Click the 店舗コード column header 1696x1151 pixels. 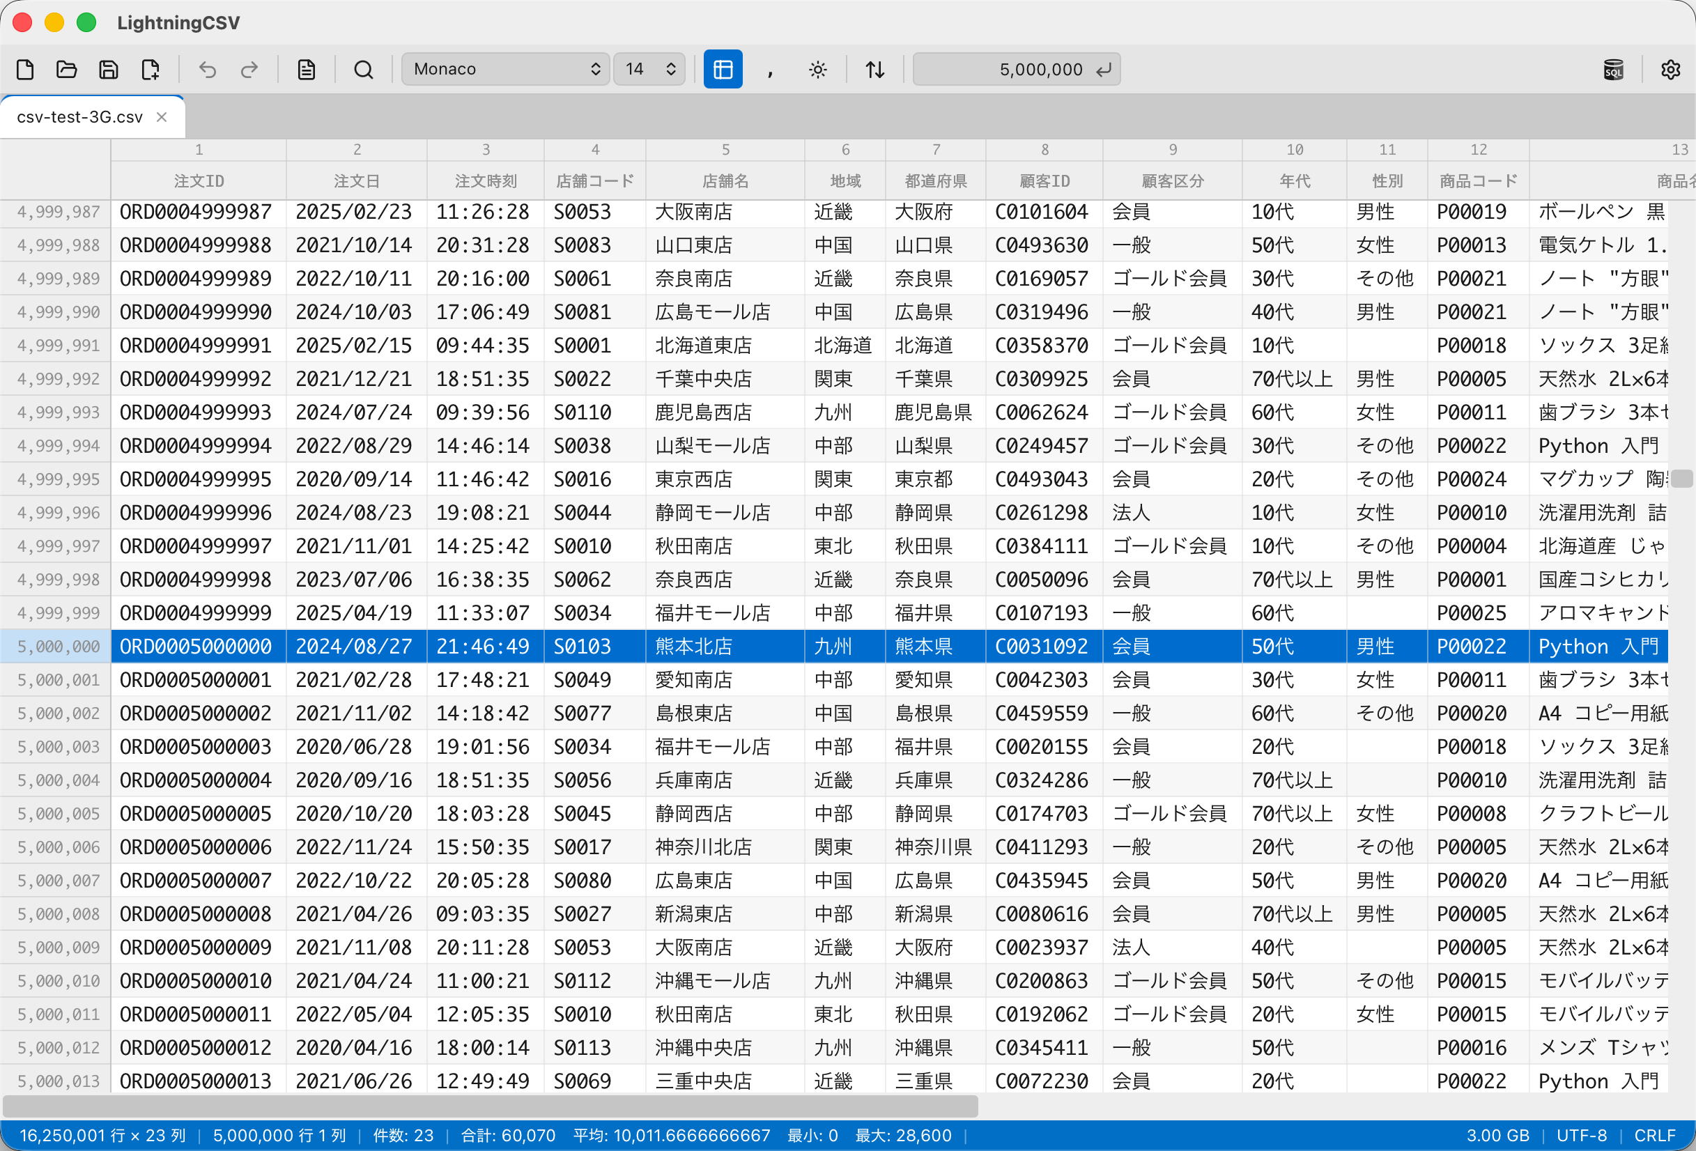(596, 181)
